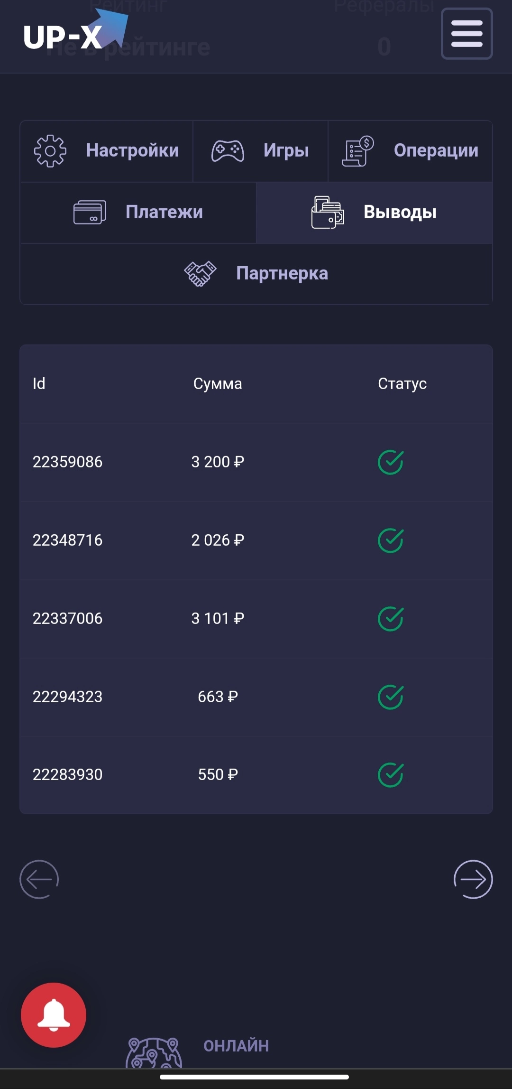Click the gear icon for Настройки
This screenshot has height=1089, width=512.
click(x=50, y=151)
